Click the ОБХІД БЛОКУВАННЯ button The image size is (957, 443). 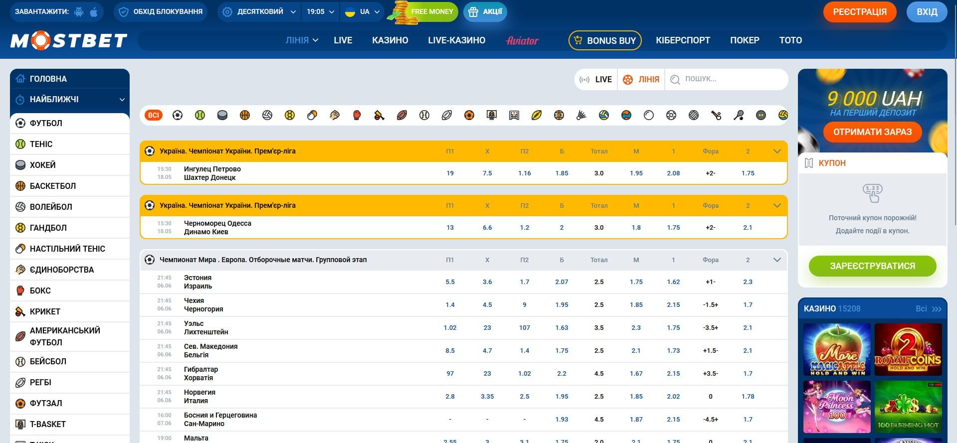(x=161, y=11)
